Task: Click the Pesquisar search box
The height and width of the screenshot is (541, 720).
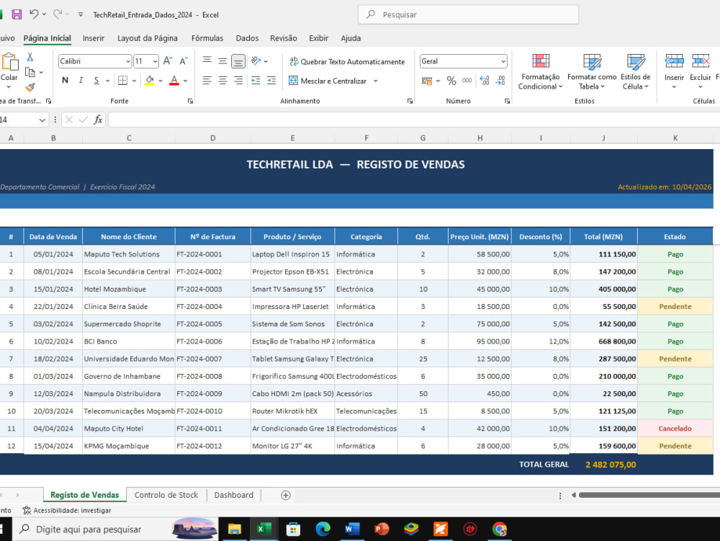Action: tap(468, 14)
